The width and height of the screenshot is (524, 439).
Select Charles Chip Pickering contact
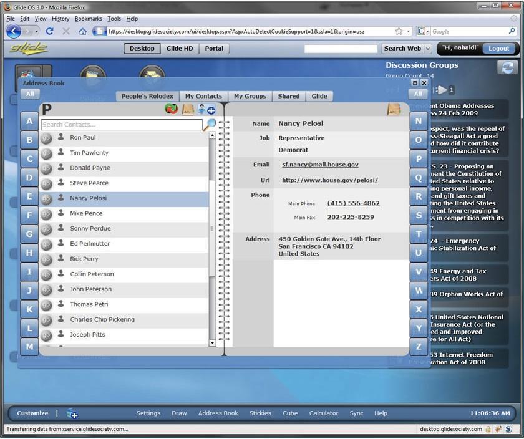tap(124, 320)
